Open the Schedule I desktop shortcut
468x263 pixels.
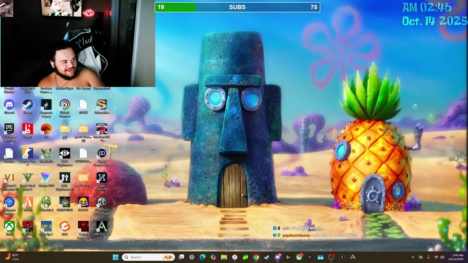[46, 204]
